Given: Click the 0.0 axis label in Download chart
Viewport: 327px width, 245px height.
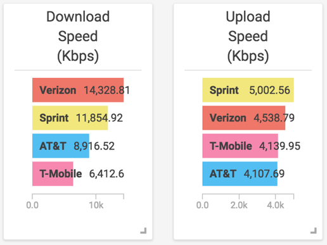Looking at the screenshot, I should [x=32, y=205].
